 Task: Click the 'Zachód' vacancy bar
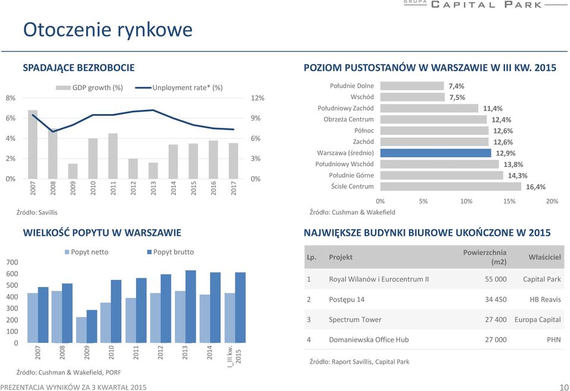tap(434, 141)
